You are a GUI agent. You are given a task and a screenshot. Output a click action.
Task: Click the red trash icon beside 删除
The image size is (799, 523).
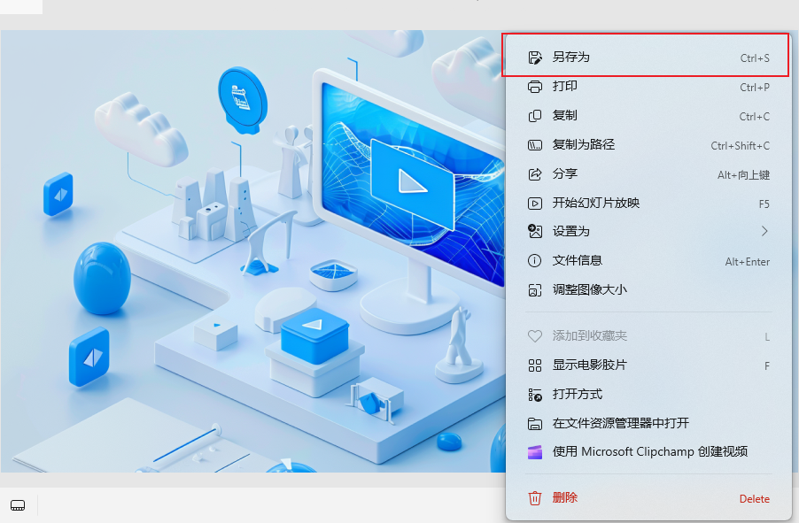click(x=535, y=498)
